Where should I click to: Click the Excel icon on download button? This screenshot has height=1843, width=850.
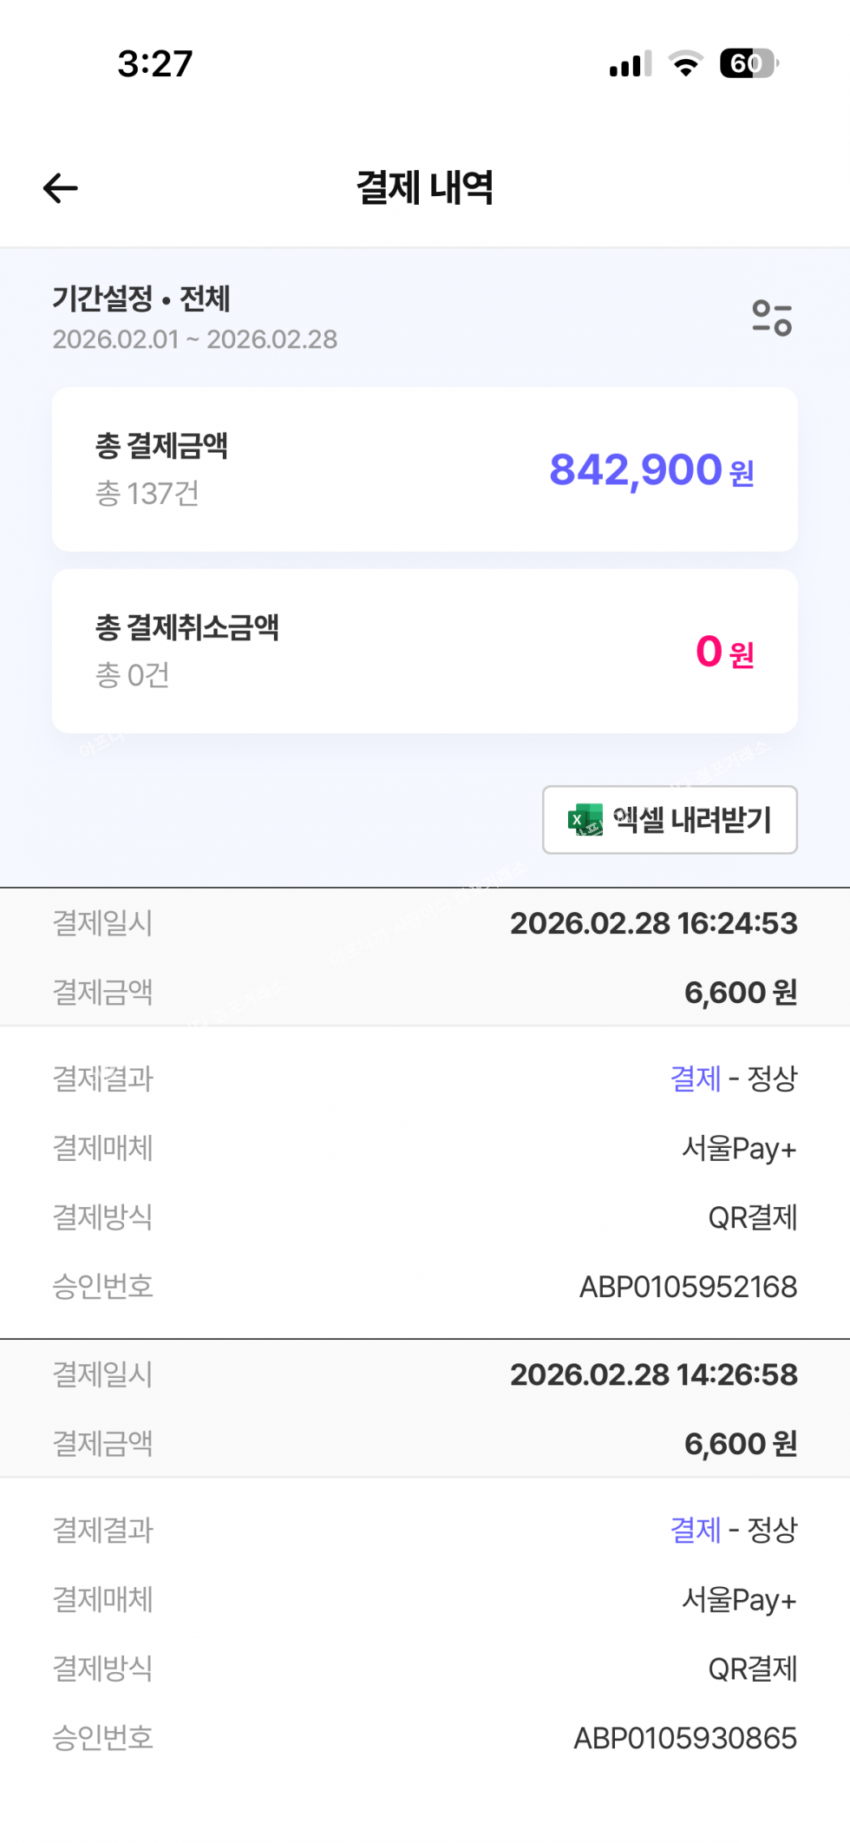(x=585, y=819)
